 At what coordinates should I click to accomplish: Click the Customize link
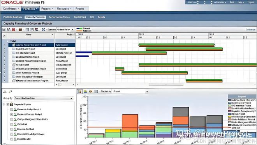pos(250,30)
